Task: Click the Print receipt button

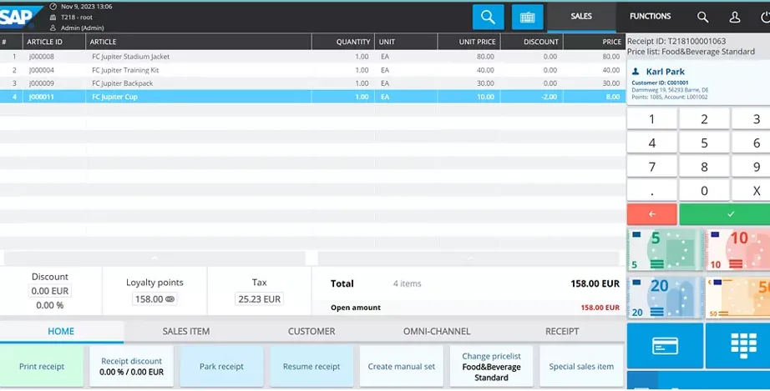Action: click(42, 367)
